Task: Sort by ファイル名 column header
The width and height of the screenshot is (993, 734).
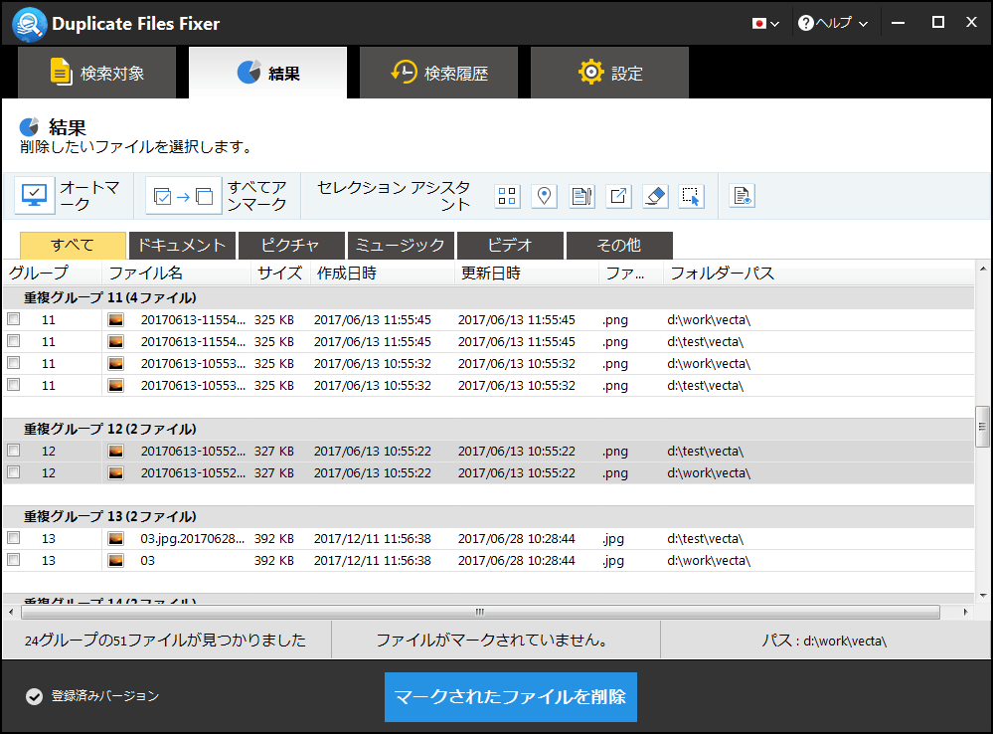Action: tap(177, 274)
